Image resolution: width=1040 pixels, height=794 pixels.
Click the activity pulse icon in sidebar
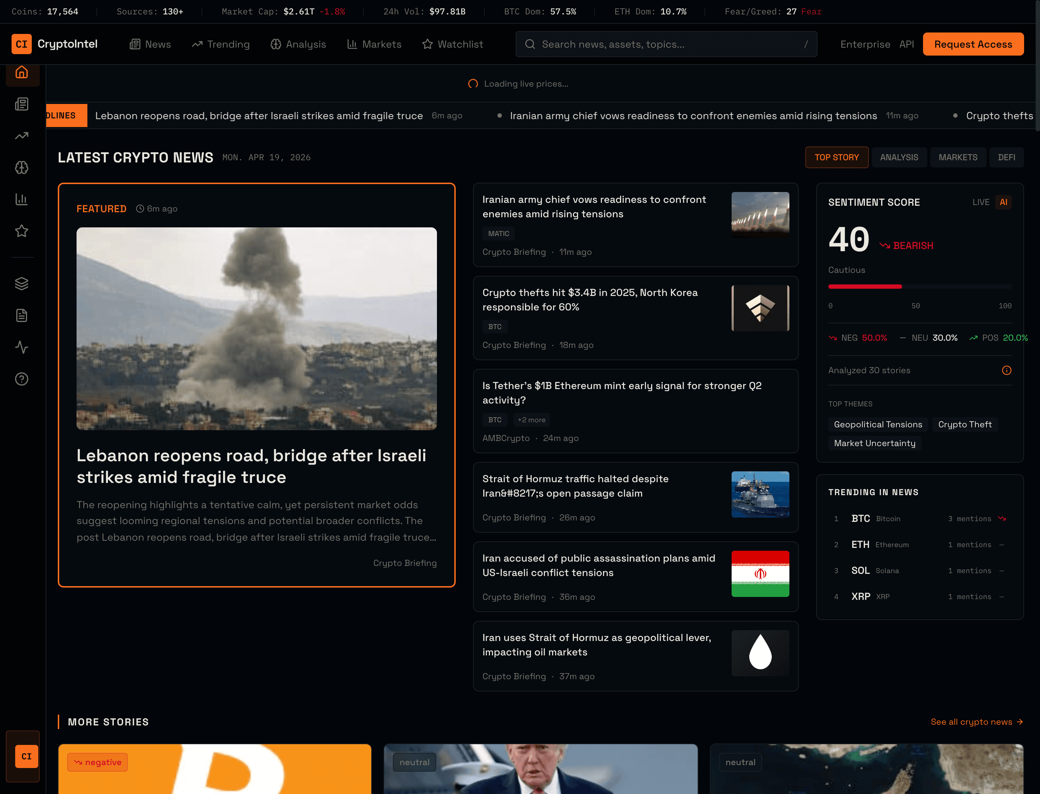[22, 347]
